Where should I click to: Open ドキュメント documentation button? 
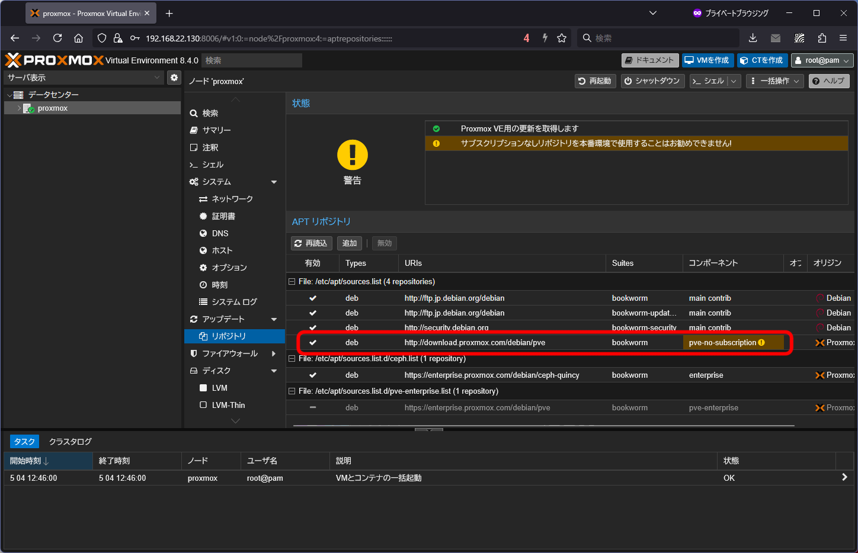pyautogui.click(x=650, y=60)
